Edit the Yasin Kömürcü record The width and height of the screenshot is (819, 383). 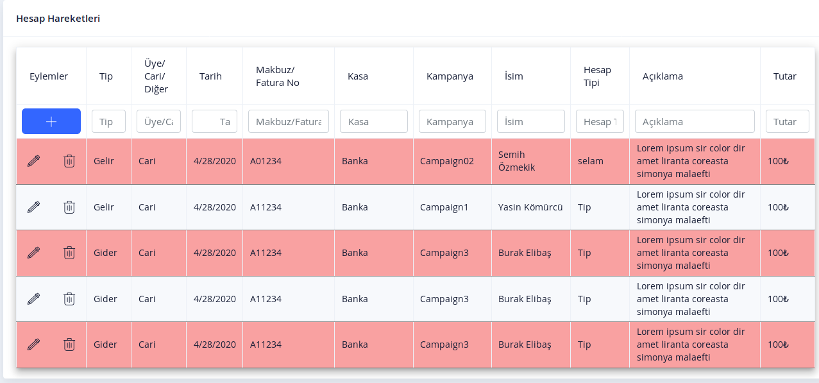click(x=33, y=207)
